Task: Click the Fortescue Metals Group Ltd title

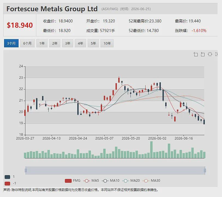Action: (x=52, y=9)
